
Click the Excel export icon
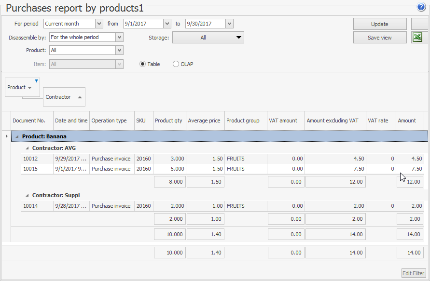[x=418, y=38]
